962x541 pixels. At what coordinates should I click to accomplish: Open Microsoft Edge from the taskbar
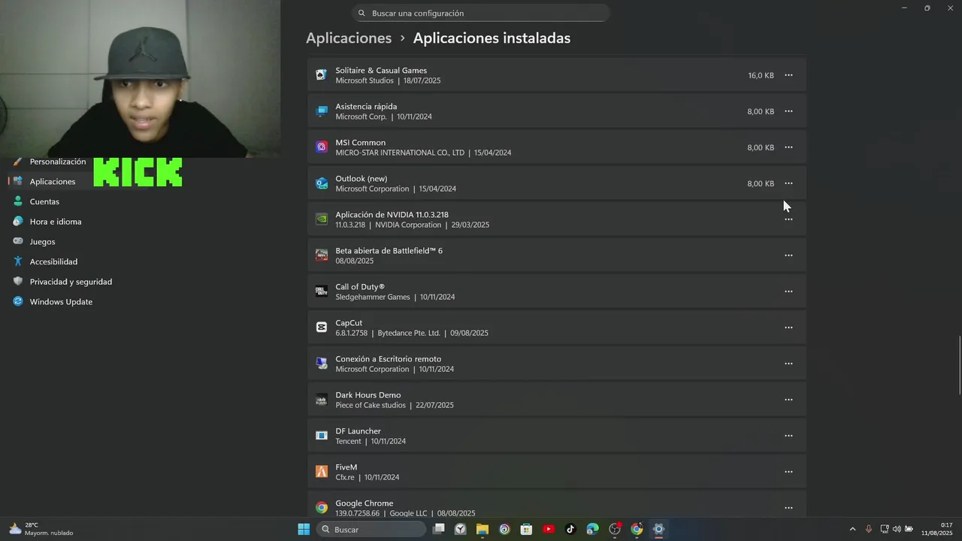[x=592, y=530]
